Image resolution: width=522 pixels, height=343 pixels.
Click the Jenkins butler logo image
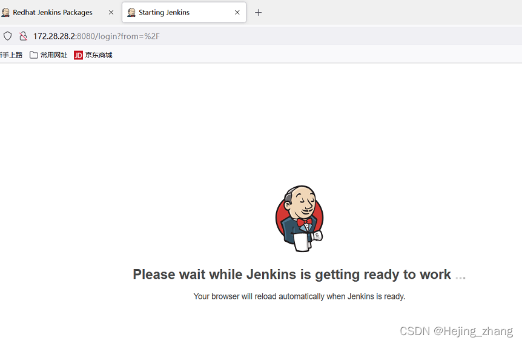(300, 218)
